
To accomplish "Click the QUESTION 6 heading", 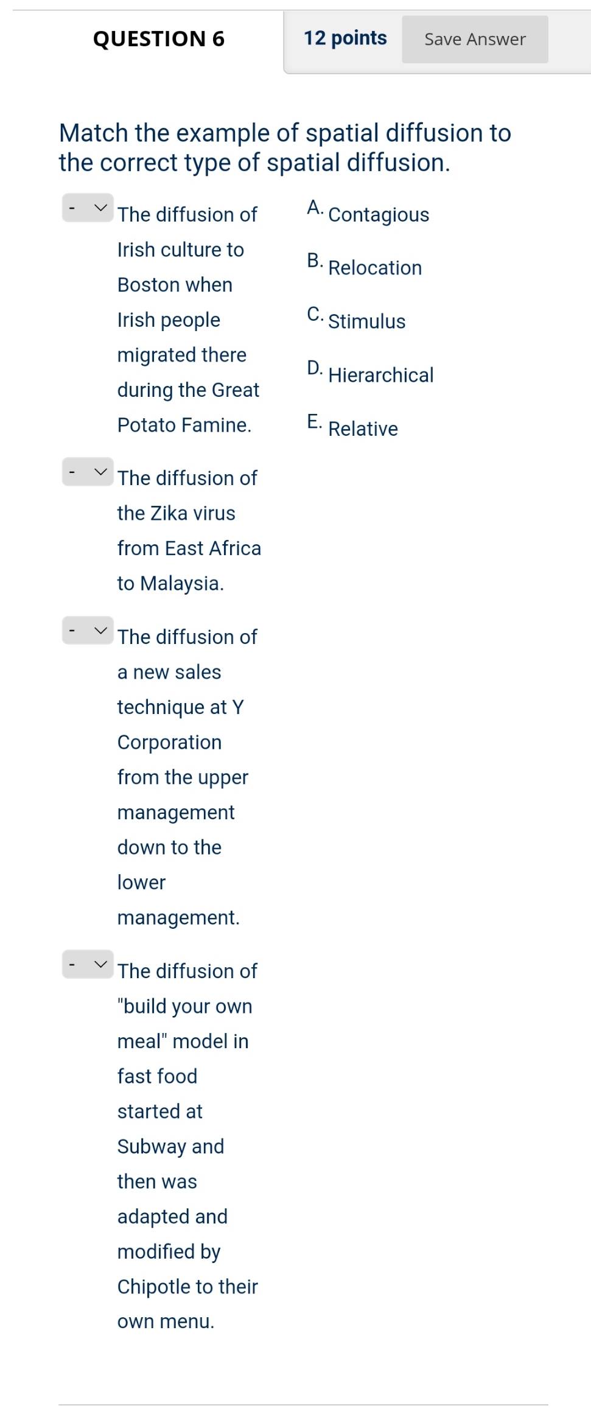I will [159, 39].
